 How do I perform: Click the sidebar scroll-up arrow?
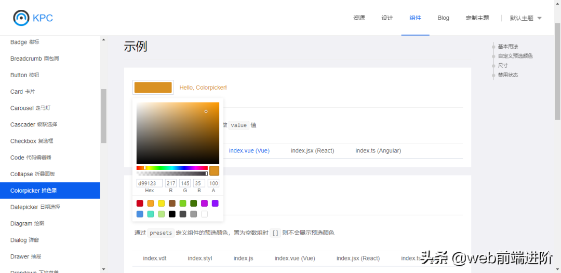103,40
